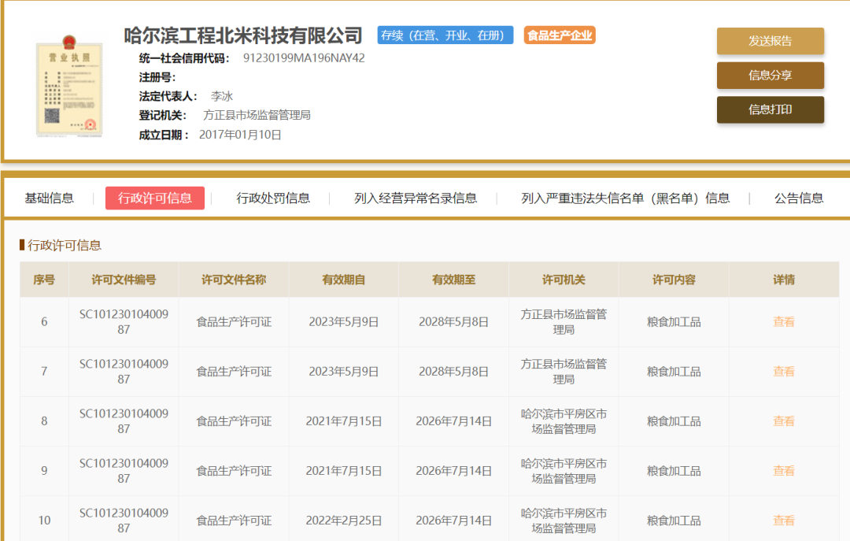Open the business license thumbnail image

pyautogui.click(x=68, y=86)
